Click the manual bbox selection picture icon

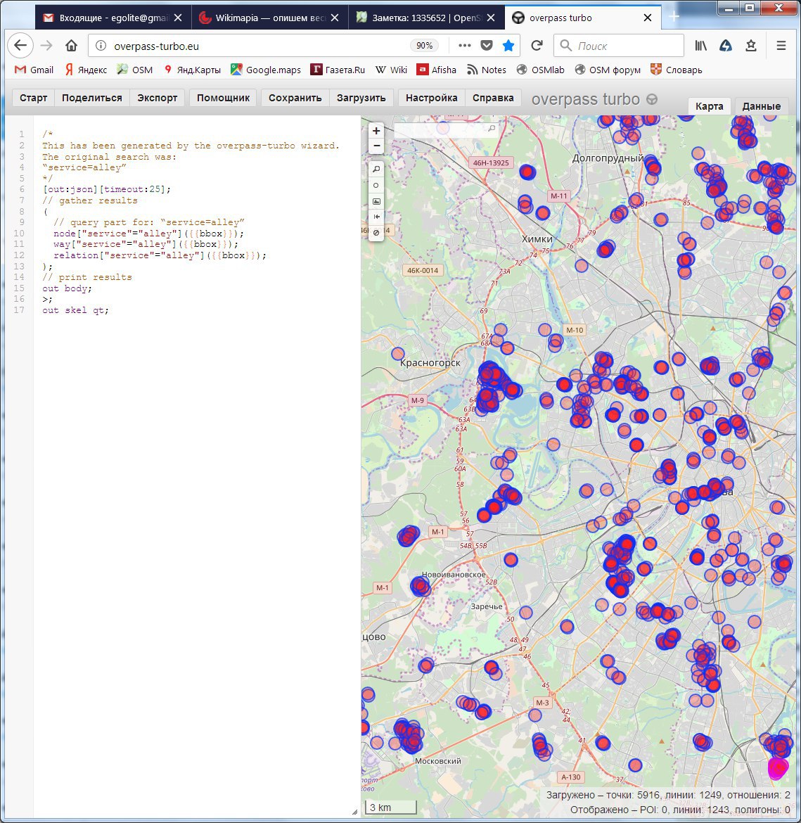coord(376,201)
